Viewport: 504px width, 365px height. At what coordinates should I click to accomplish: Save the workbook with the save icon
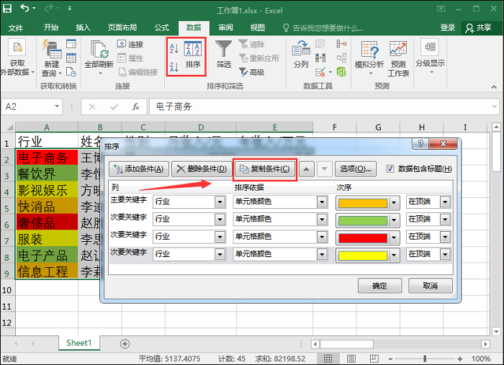pos(7,9)
